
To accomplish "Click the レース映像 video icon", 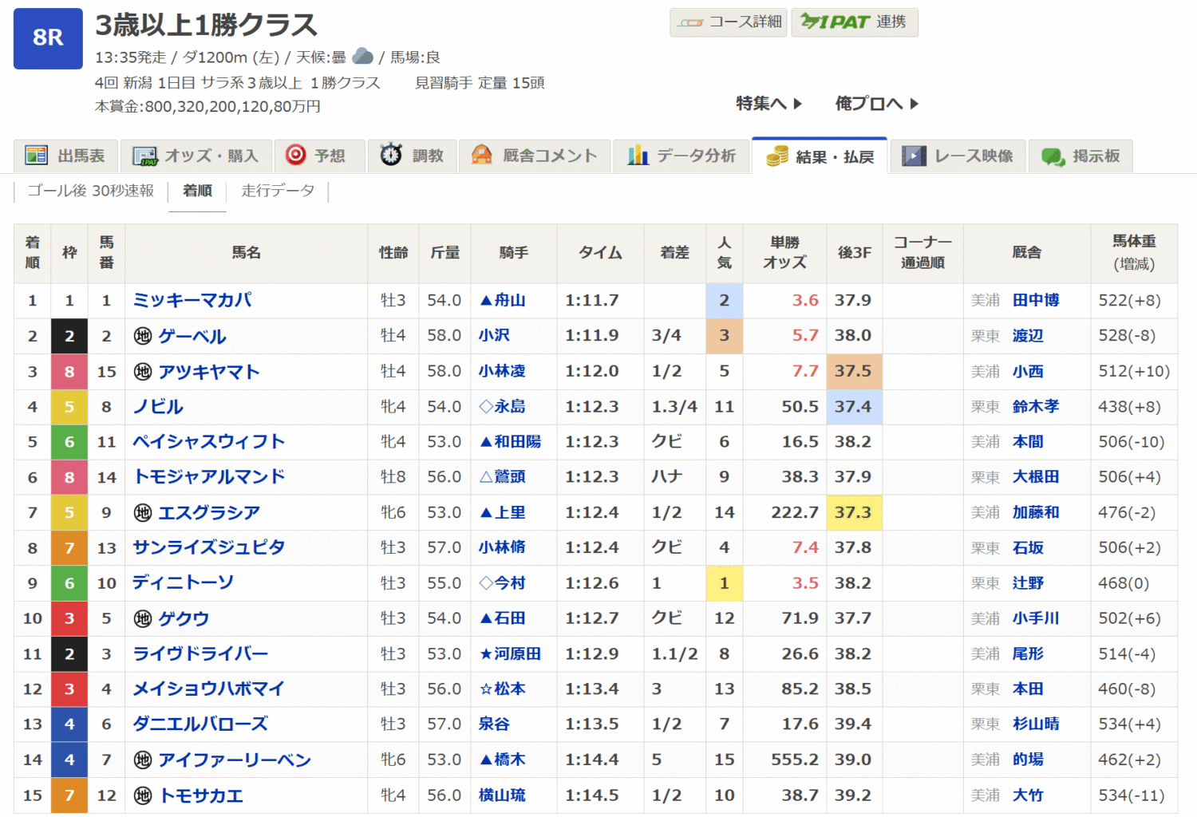I will pyautogui.click(x=914, y=156).
